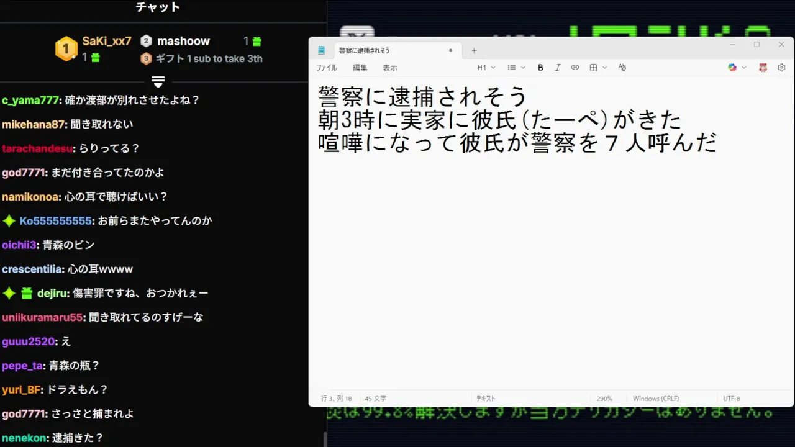Toggle bold formatting
The height and width of the screenshot is (447, 795).
coord(540,68)
